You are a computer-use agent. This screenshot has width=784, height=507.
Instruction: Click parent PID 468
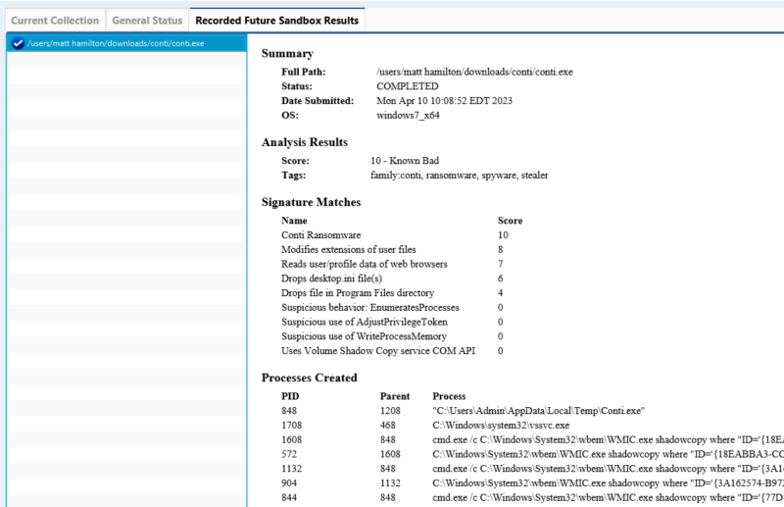tap(387, 426)
